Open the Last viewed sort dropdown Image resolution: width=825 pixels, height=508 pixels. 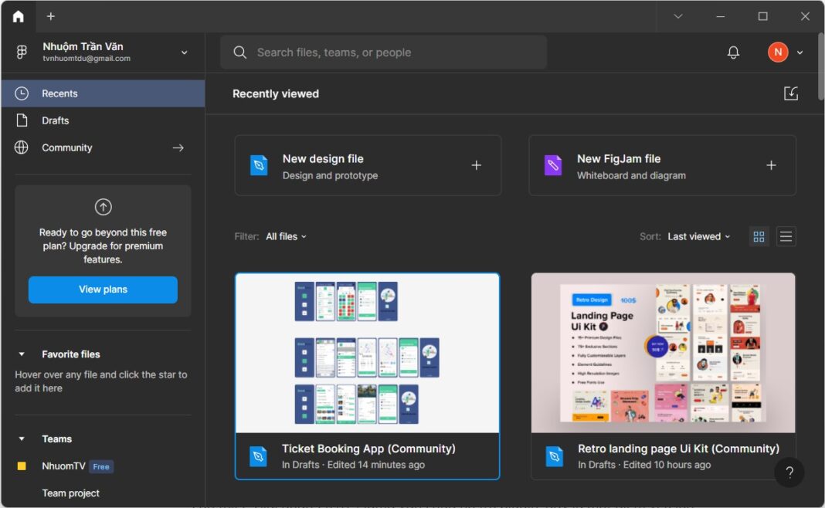pos(698,236)
